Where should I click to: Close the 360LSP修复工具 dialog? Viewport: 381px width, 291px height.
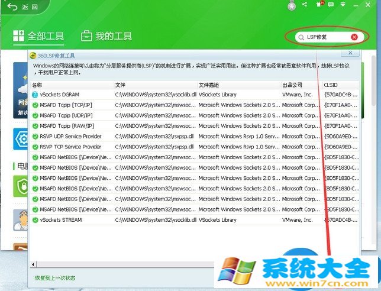350,53
